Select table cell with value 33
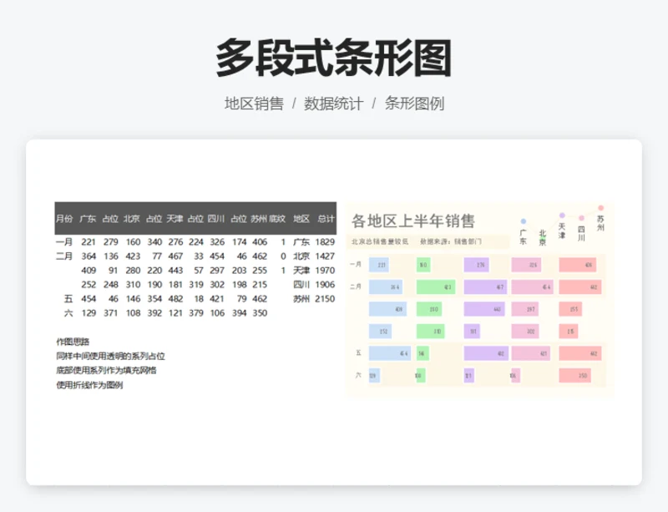This screenshot has height=512, width=668. click(199, 256)
